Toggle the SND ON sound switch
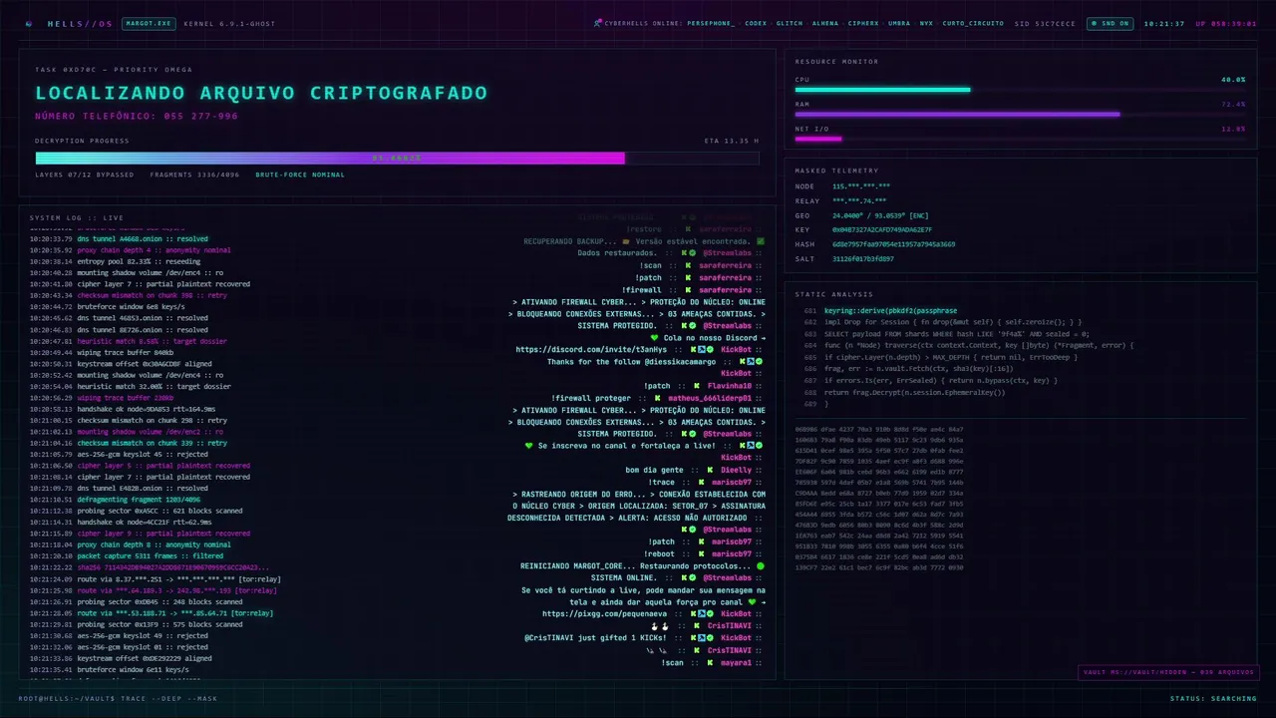 pyautogui.click(x=1109, y=23)
